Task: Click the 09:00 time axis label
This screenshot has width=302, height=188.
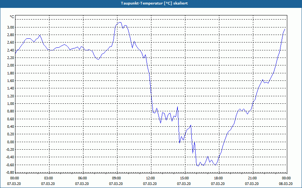Action: tap(117, 178)
